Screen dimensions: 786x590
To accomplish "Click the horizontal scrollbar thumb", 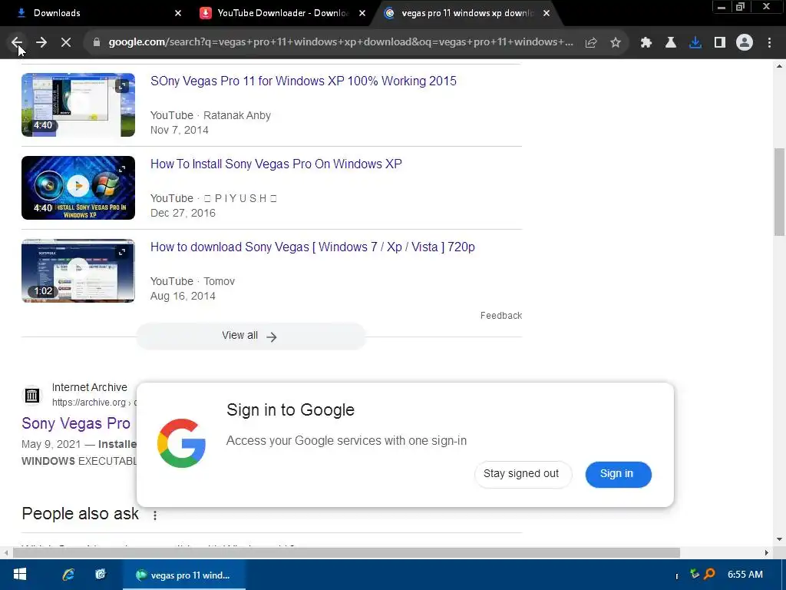I will 346,553.
